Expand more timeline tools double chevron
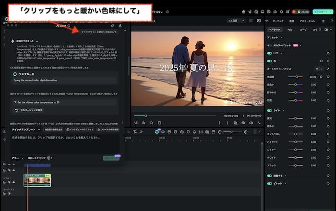The width and height of the screenshot is (336, 211). 141,132
